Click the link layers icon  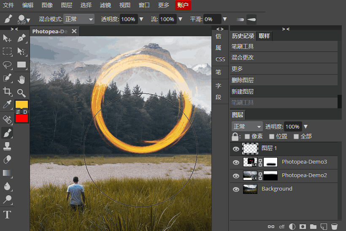point(271,227)
